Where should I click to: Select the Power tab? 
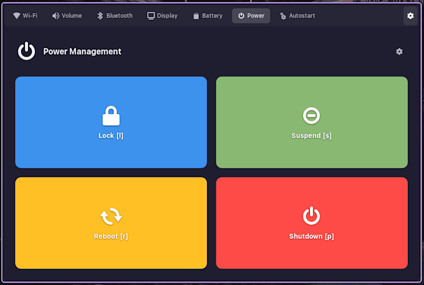(251, 16)
